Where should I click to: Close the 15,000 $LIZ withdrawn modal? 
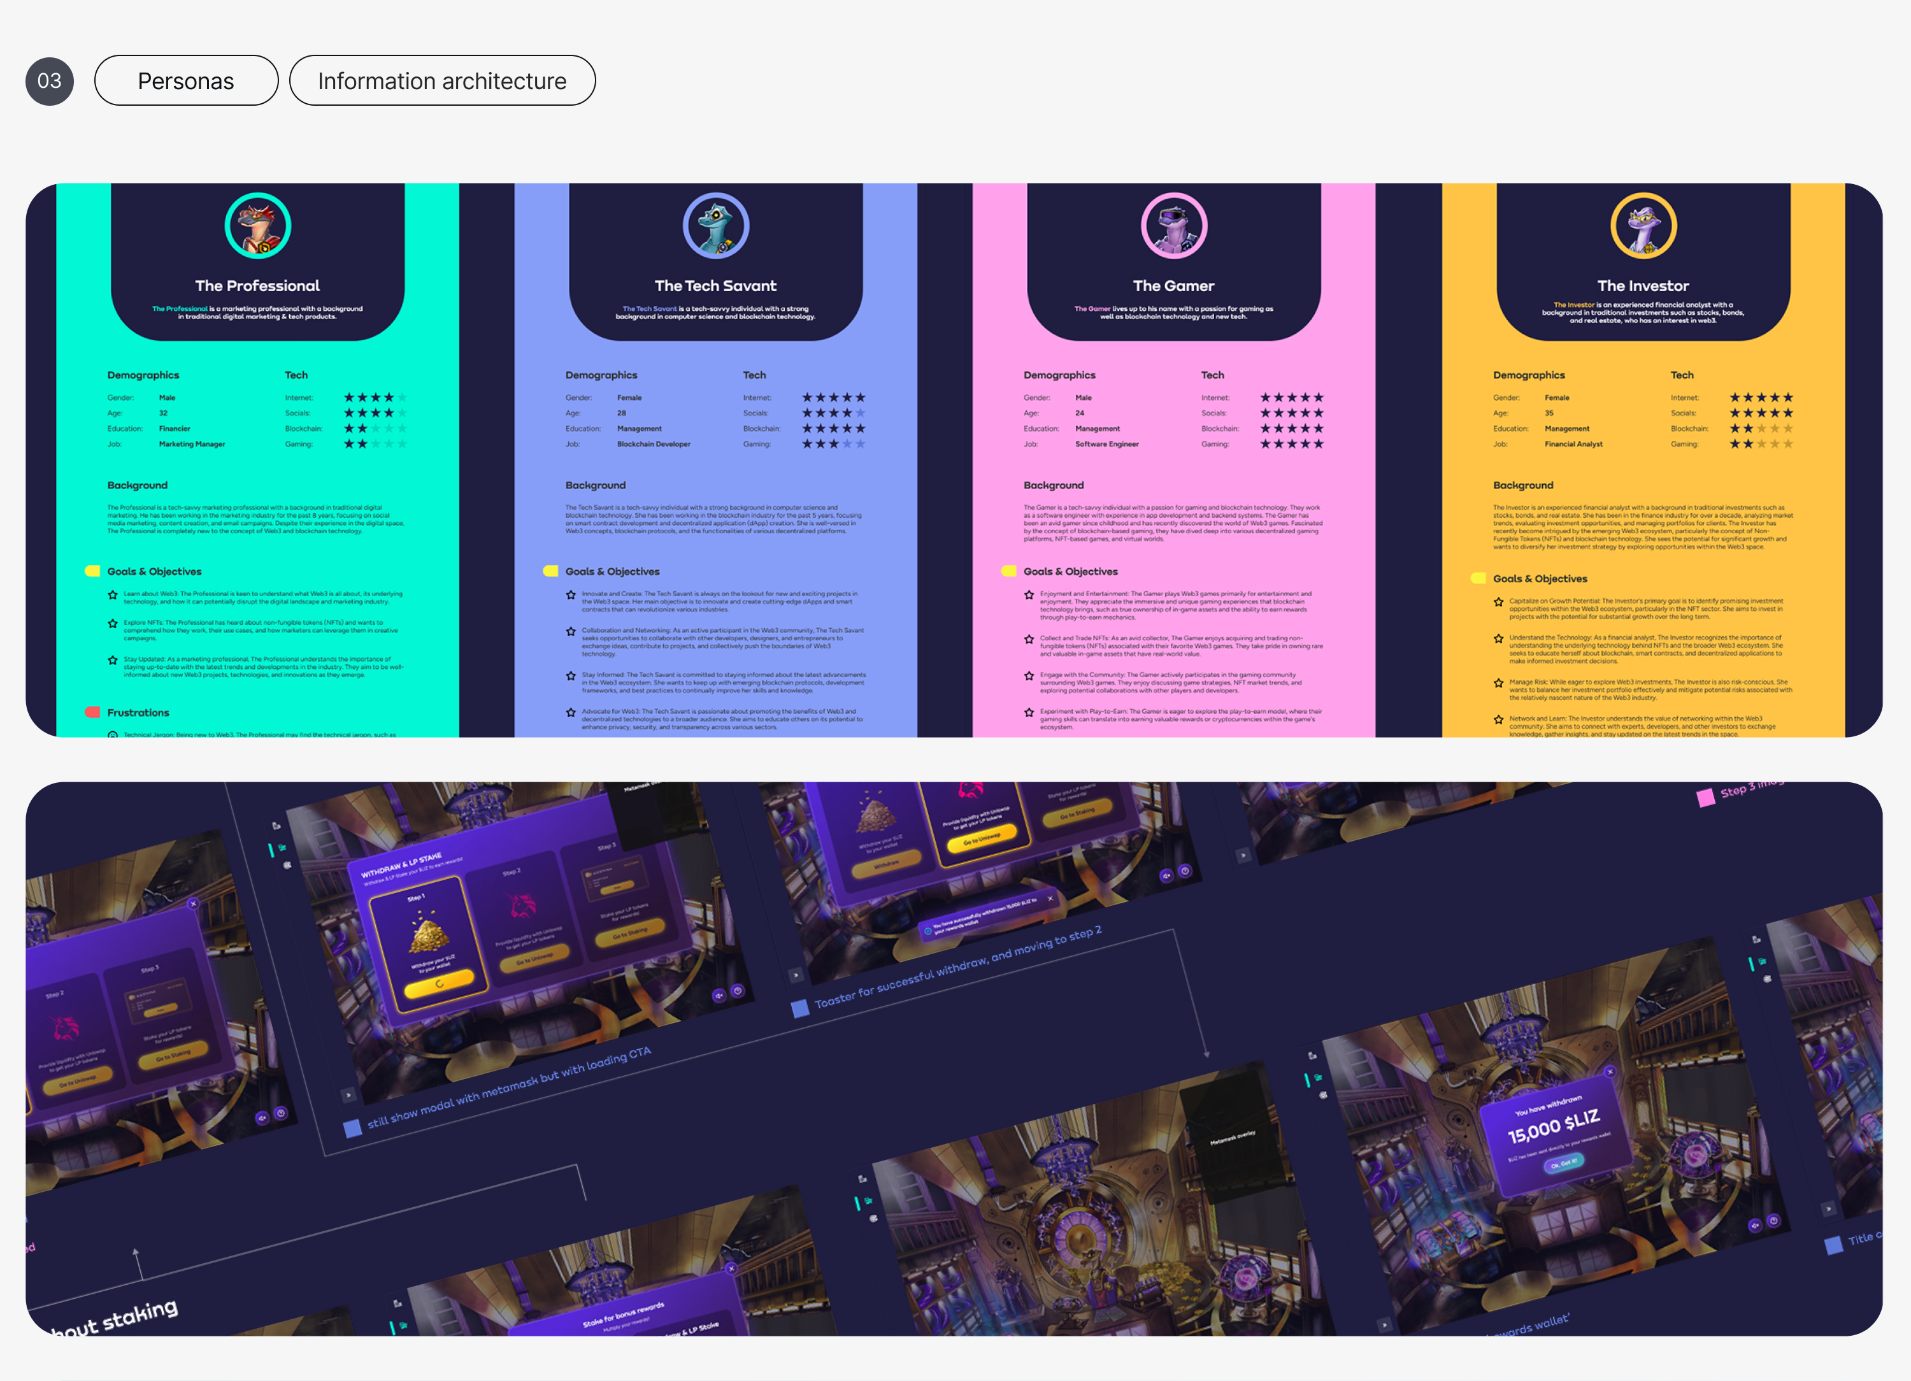(x=1610, y=1072)
